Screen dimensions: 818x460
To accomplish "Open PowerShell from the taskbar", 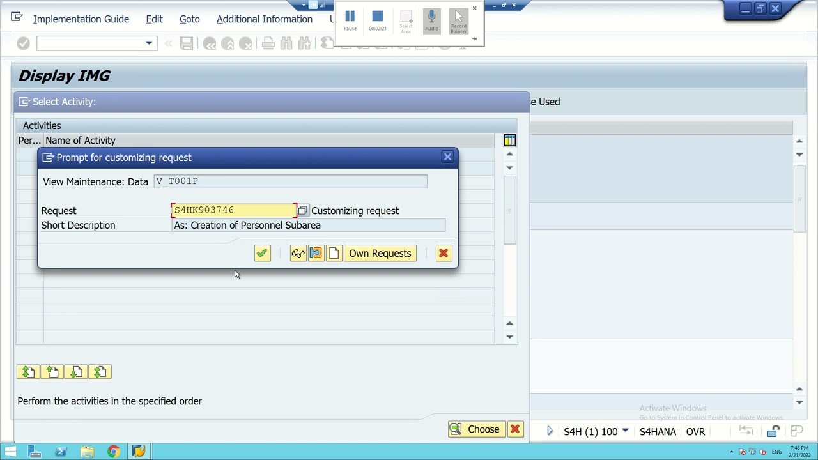I will pos(61,452).
